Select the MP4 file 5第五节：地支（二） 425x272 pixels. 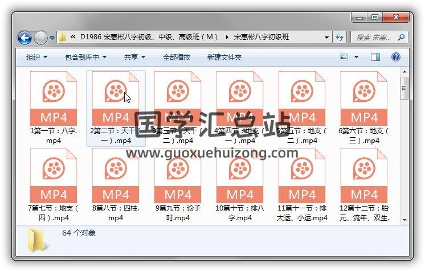[x=302, y=108]
